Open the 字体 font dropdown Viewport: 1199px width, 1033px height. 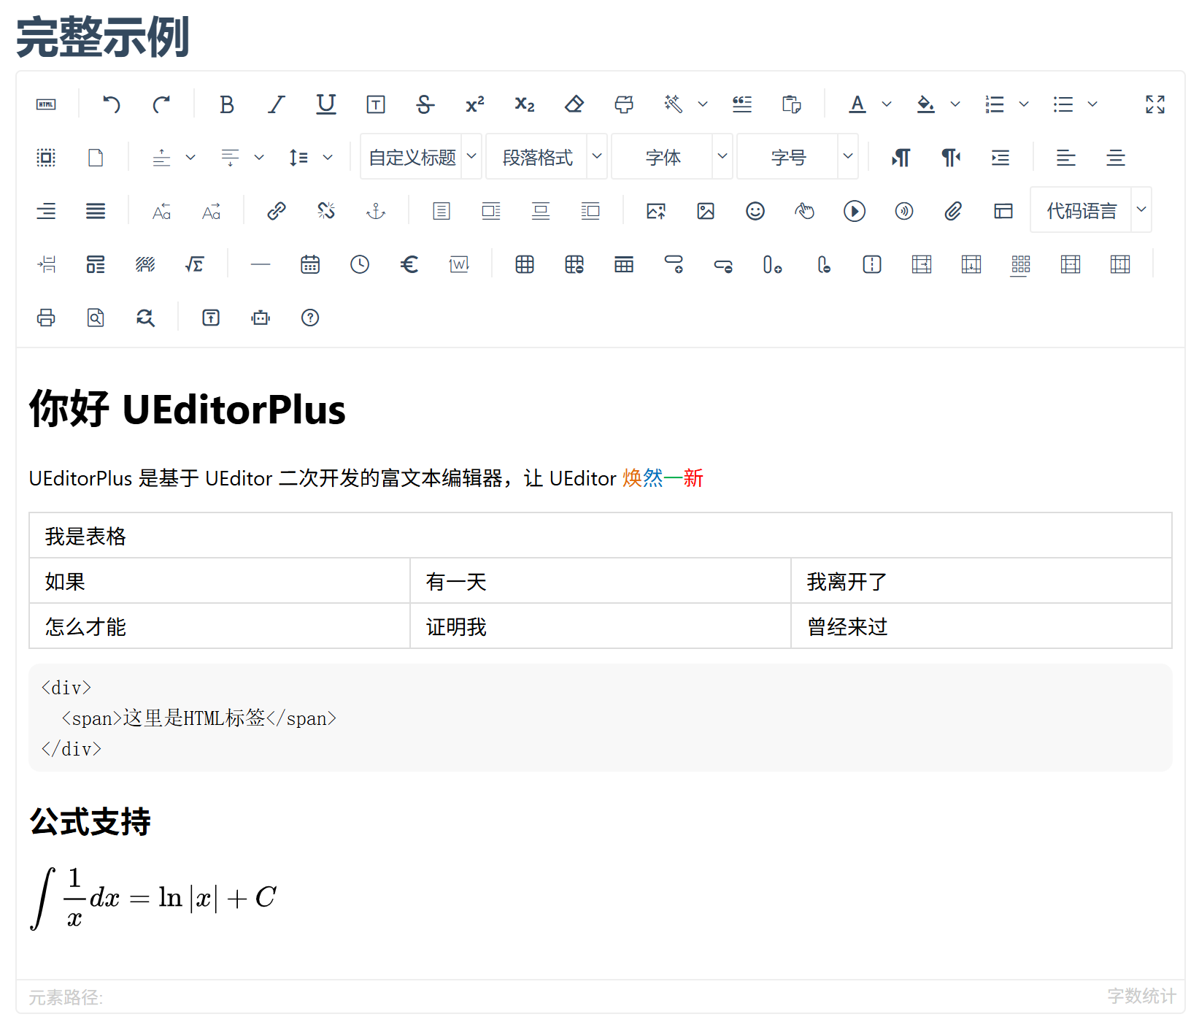pyautogui.click(x=672, y=157)
